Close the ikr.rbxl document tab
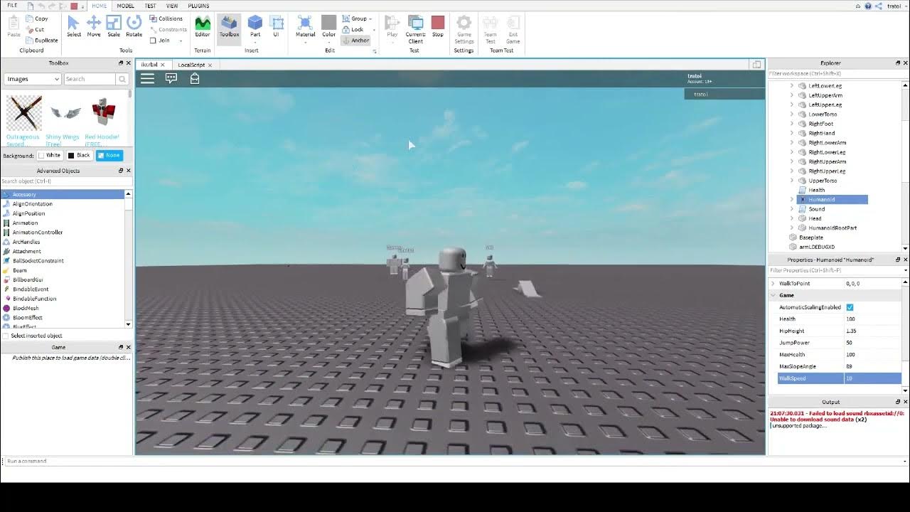Screen dimensions: 910x512 163,65
